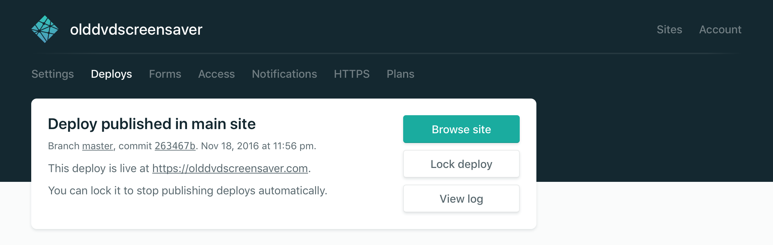Click the Lock deploy button
The image size is (773, 245).
click(461, 164)
